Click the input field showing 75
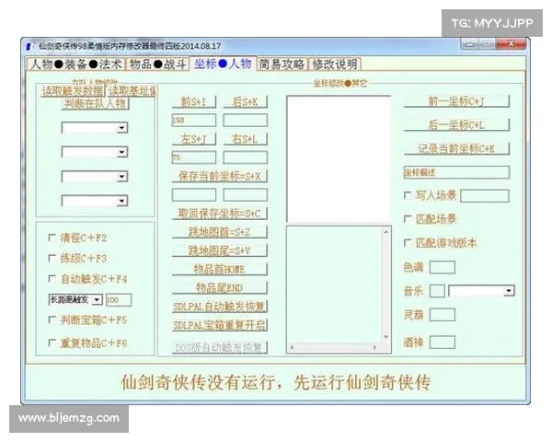This screenshot has width=552, height=442. (x=194, y=157)
